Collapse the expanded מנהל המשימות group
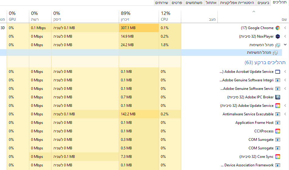289x170 pixels. [x=285, y=45]
